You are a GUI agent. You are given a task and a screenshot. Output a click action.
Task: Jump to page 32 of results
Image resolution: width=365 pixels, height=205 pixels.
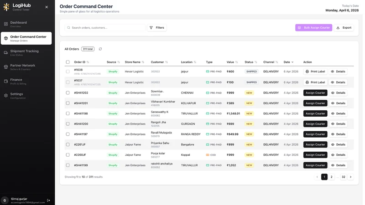point(344,177)
